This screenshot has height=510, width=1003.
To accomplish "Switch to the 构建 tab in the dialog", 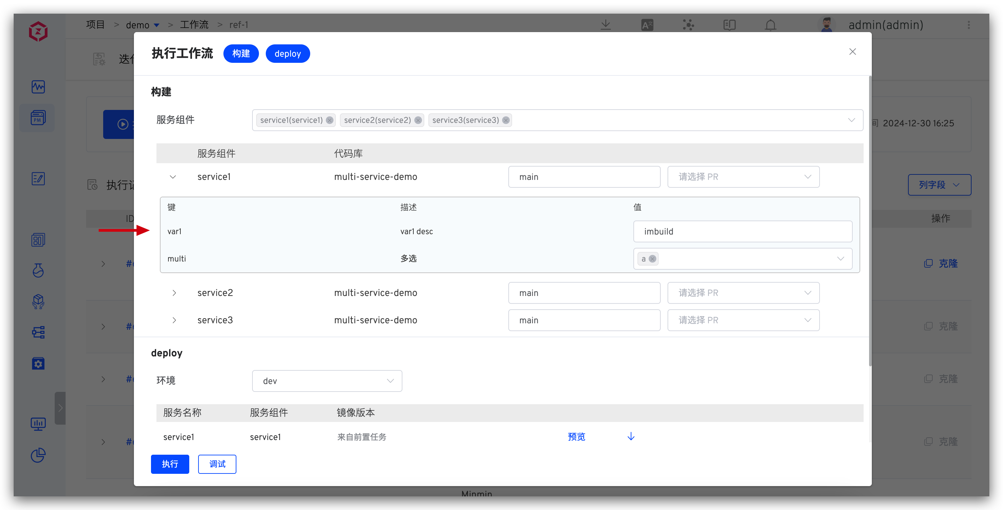I will [241, 53].
